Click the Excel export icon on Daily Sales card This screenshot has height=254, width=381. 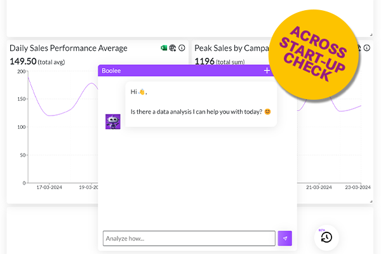pyautogui.click(x=164, y=48)
